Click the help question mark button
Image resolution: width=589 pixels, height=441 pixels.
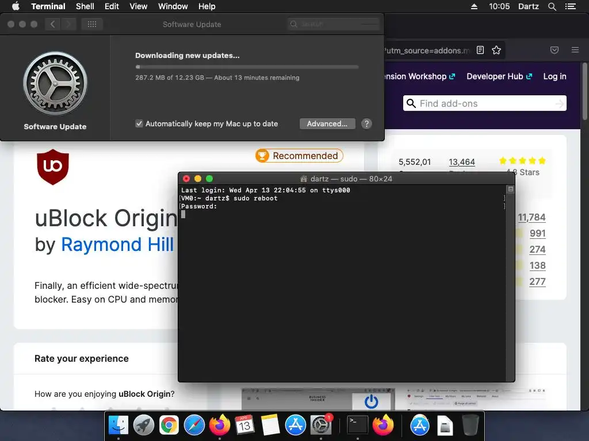click(366, 124)
